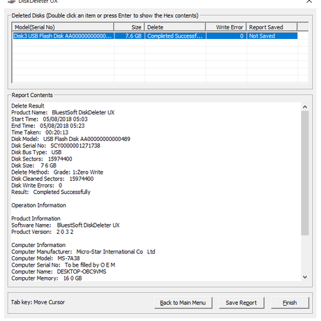Click the Disk Bus Type: USB line

36,152
